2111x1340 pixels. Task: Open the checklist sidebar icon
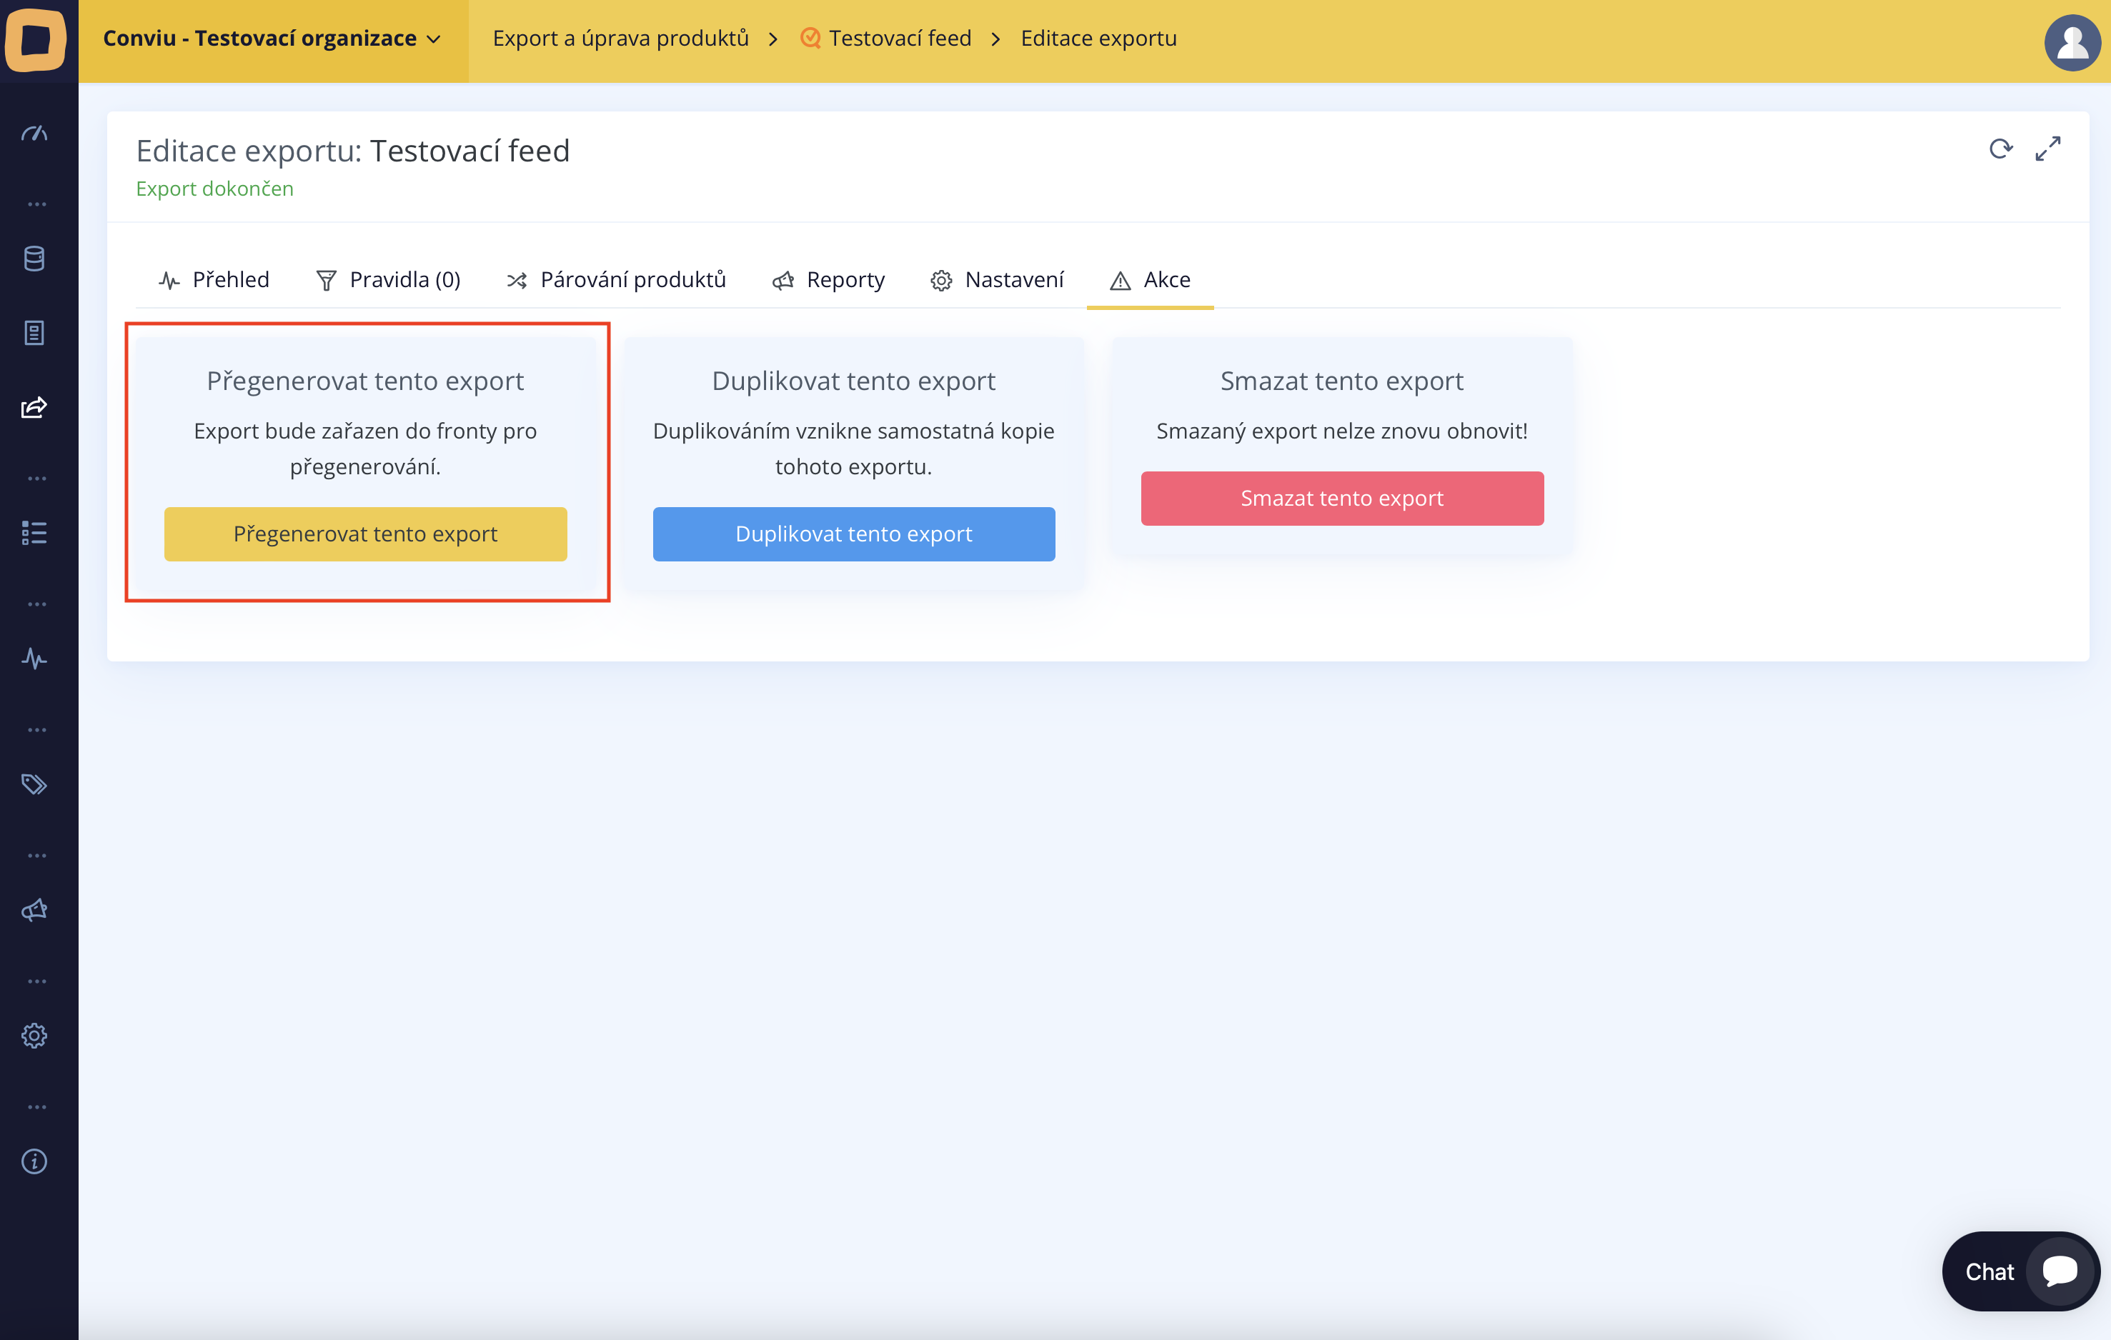coord(35,533)
